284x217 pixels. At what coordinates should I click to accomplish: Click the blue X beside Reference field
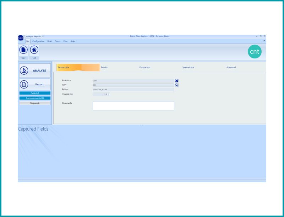[176, 81]
